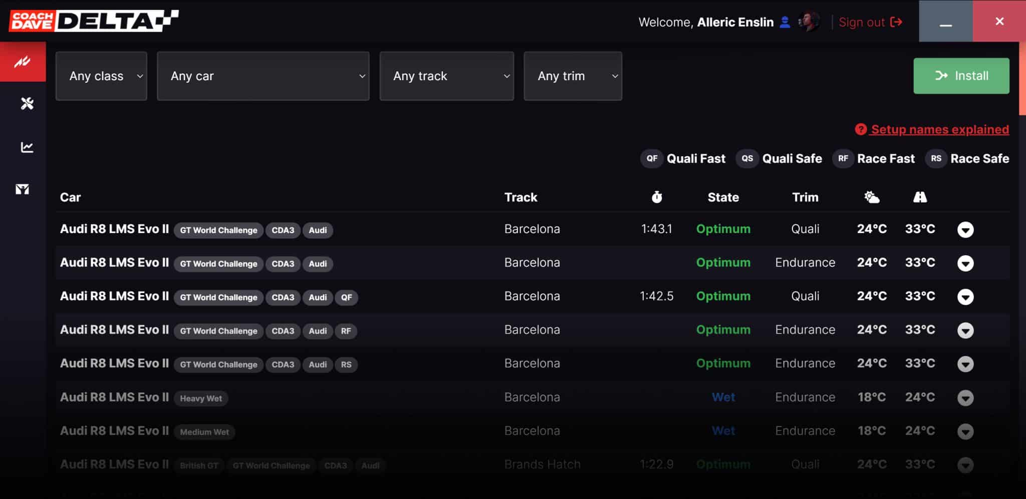1026x499 pixels.
Task: Select the Brands Hatch track cell
Action: [x=542, y=464]
